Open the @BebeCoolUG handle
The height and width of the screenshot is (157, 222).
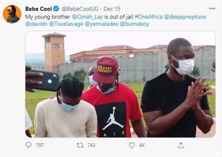(80, 9)
